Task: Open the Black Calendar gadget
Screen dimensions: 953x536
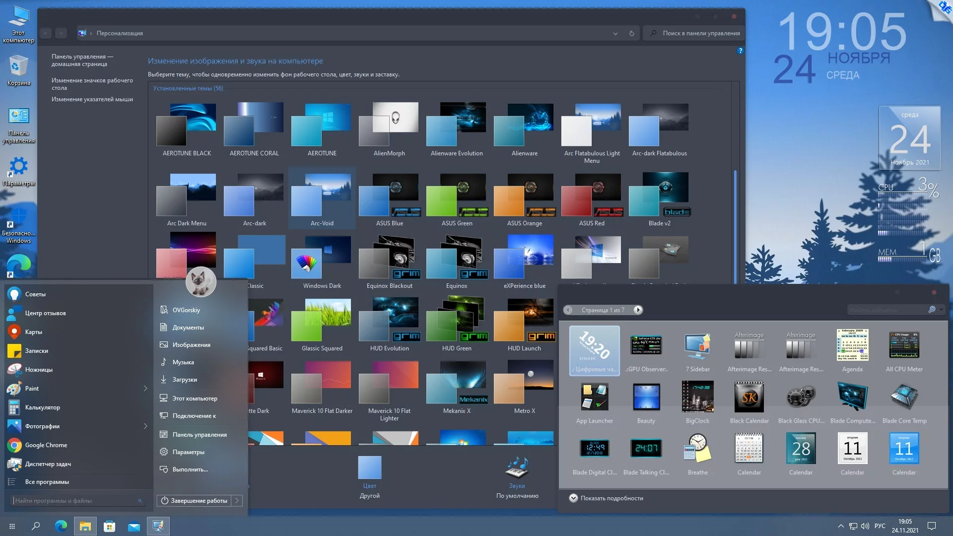Action: click(x=749, y=397)
